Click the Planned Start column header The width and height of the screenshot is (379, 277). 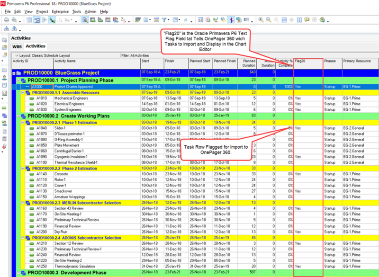pyautogui.click(x=200, y=64)
